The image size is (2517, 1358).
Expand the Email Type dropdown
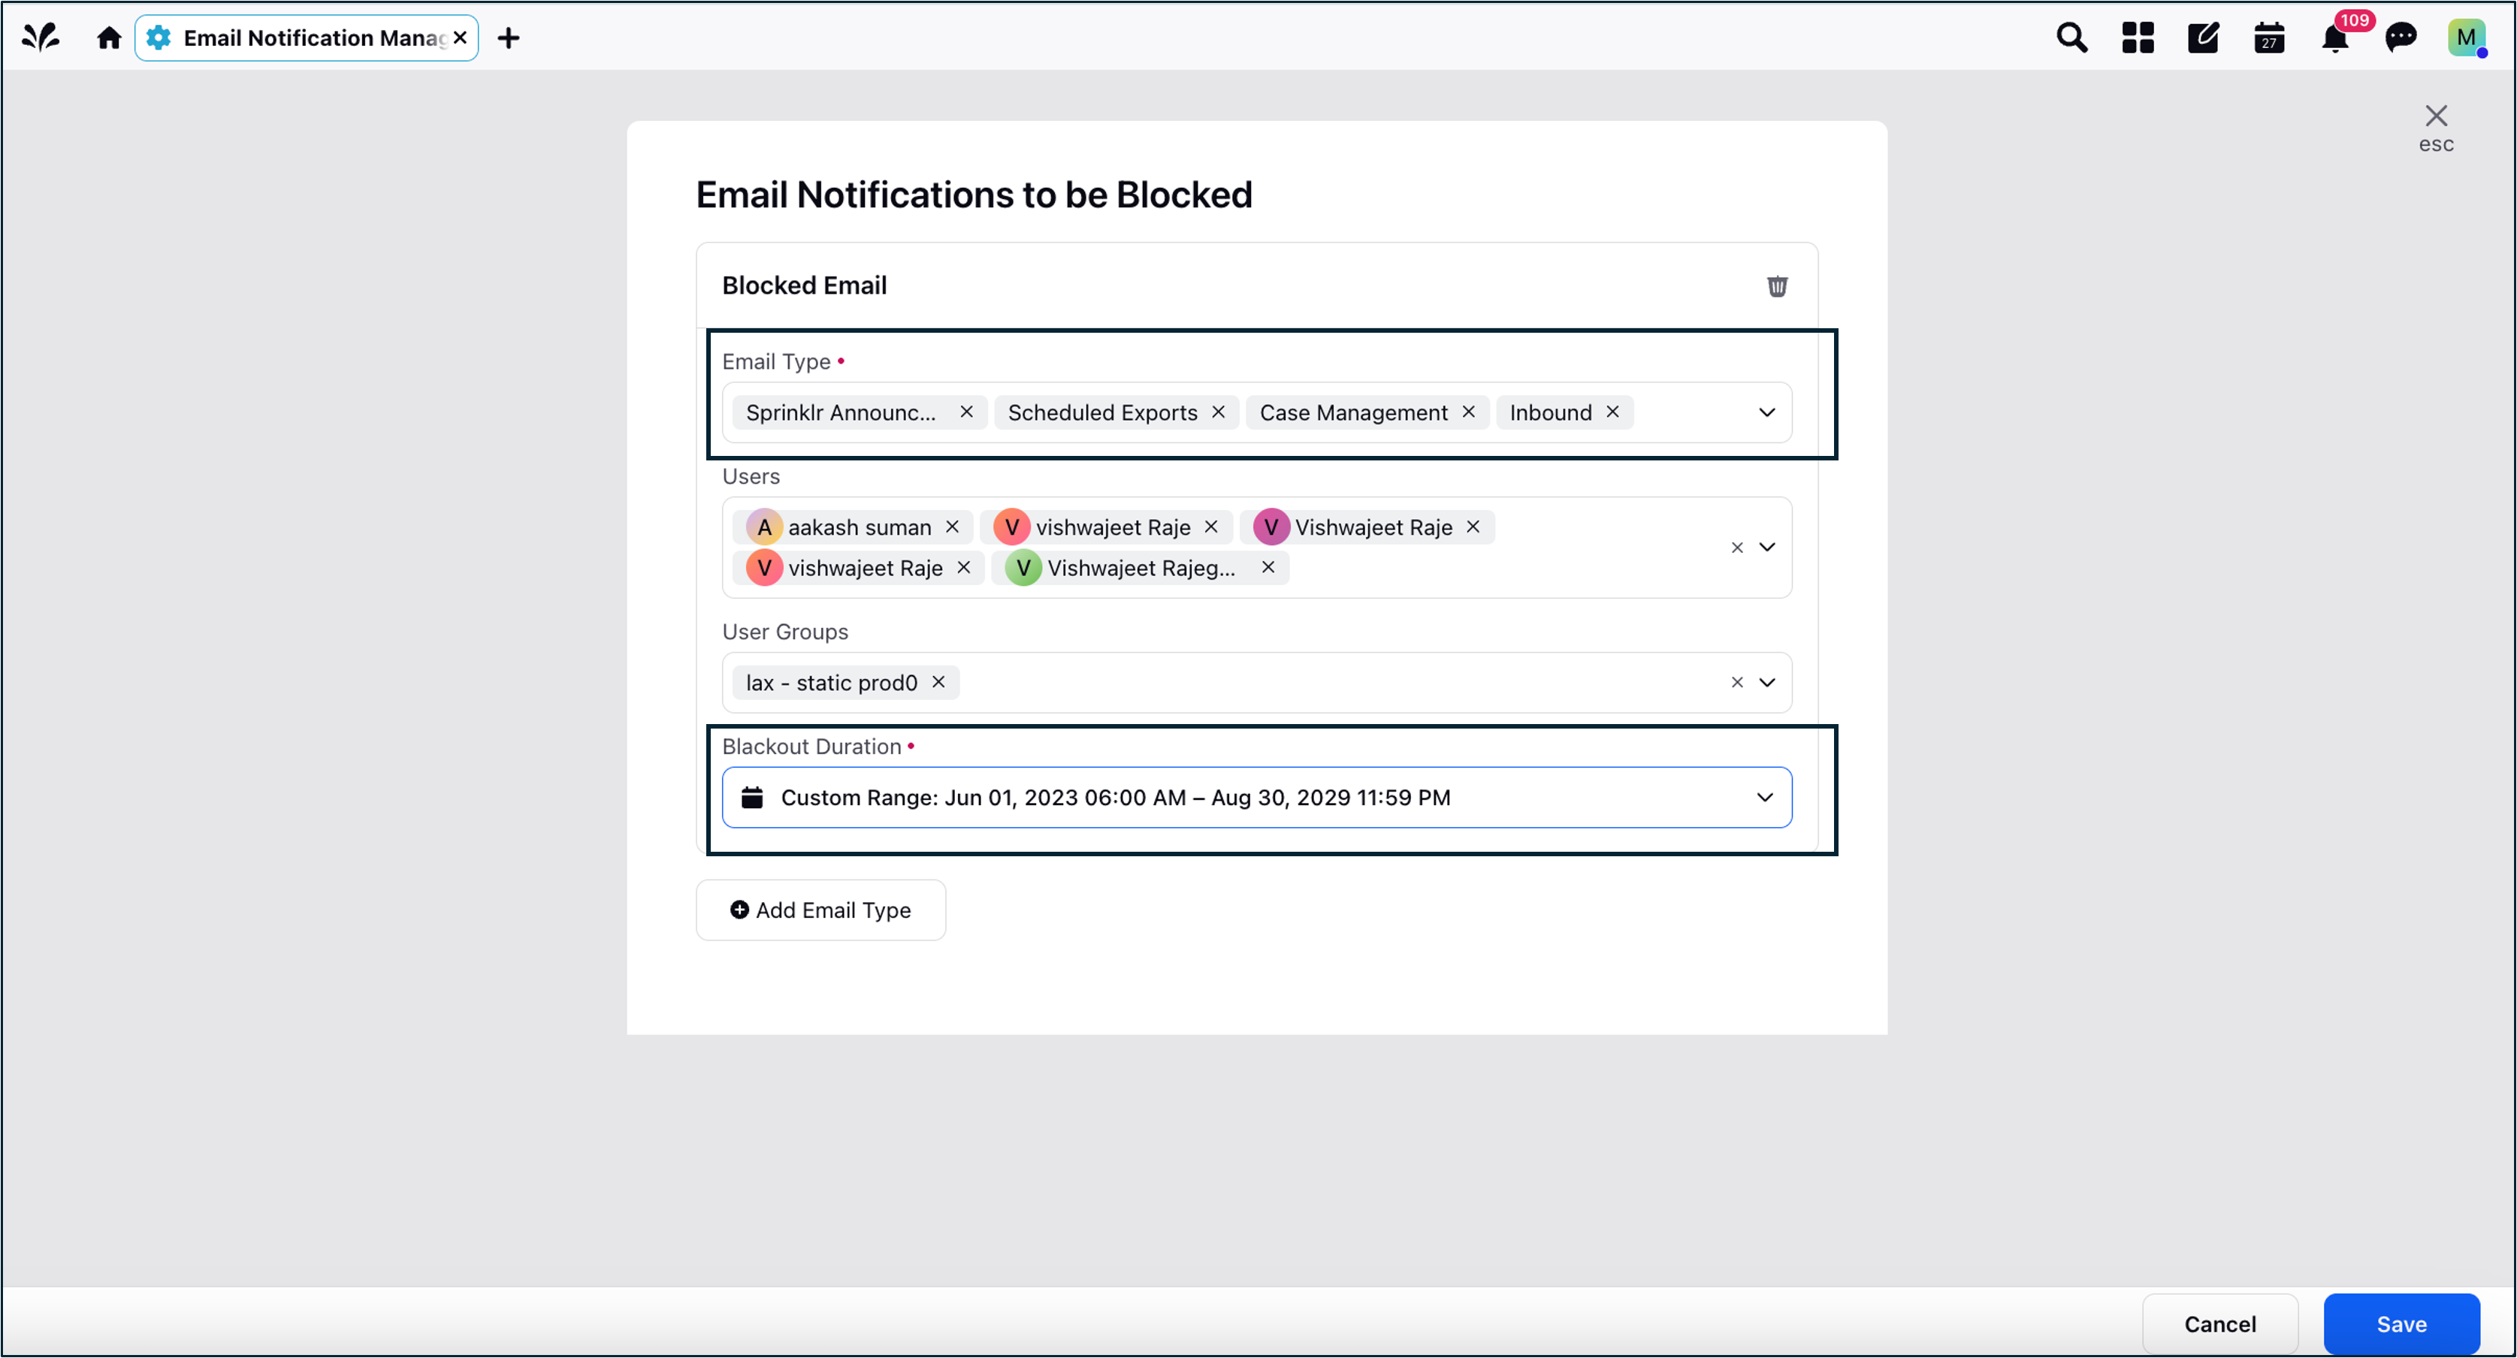1766,412
